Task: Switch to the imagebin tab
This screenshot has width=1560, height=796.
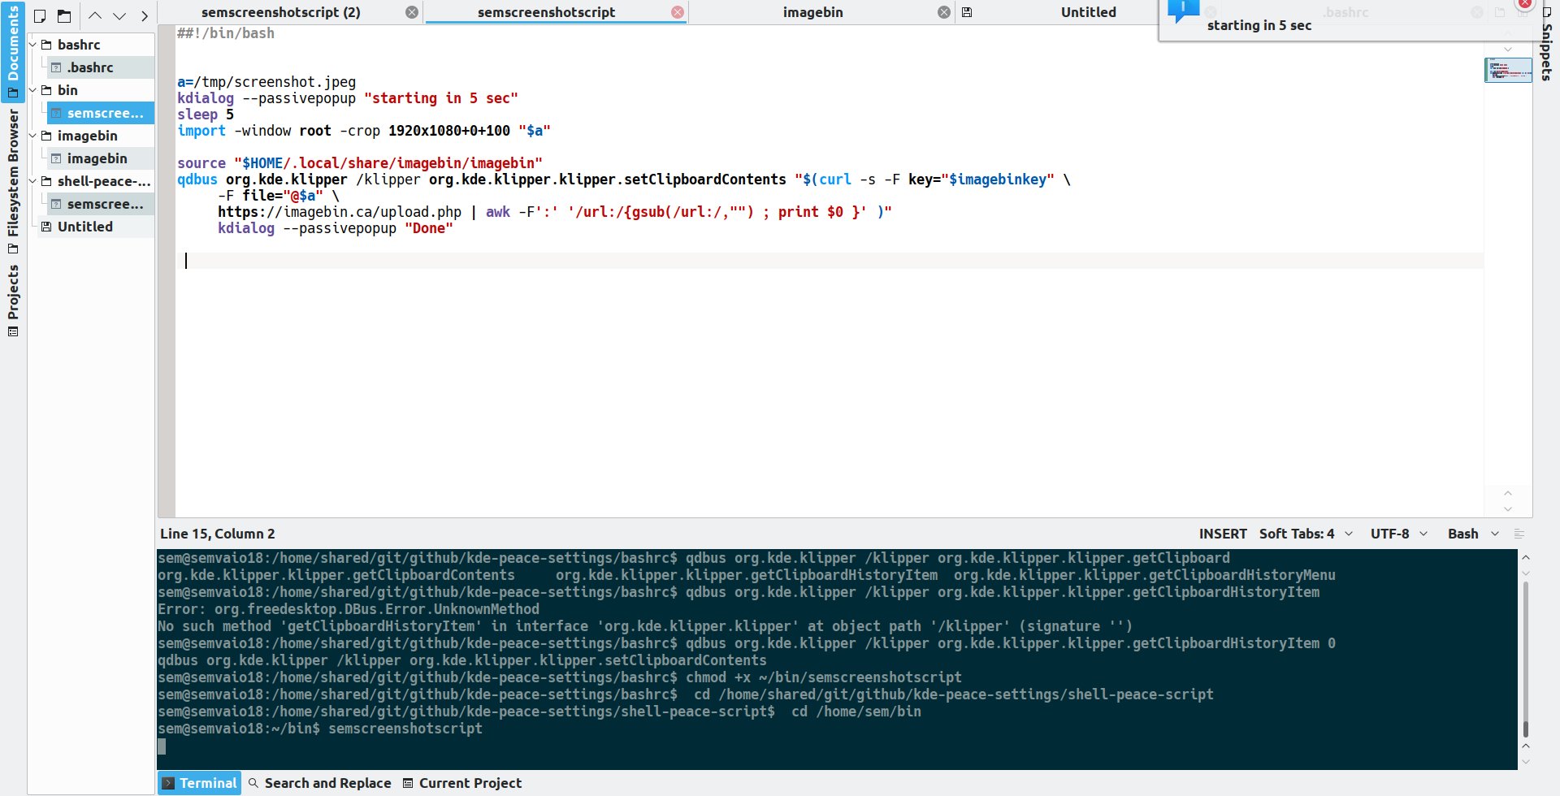Action: pyautogui.click(x=812, y=12)
